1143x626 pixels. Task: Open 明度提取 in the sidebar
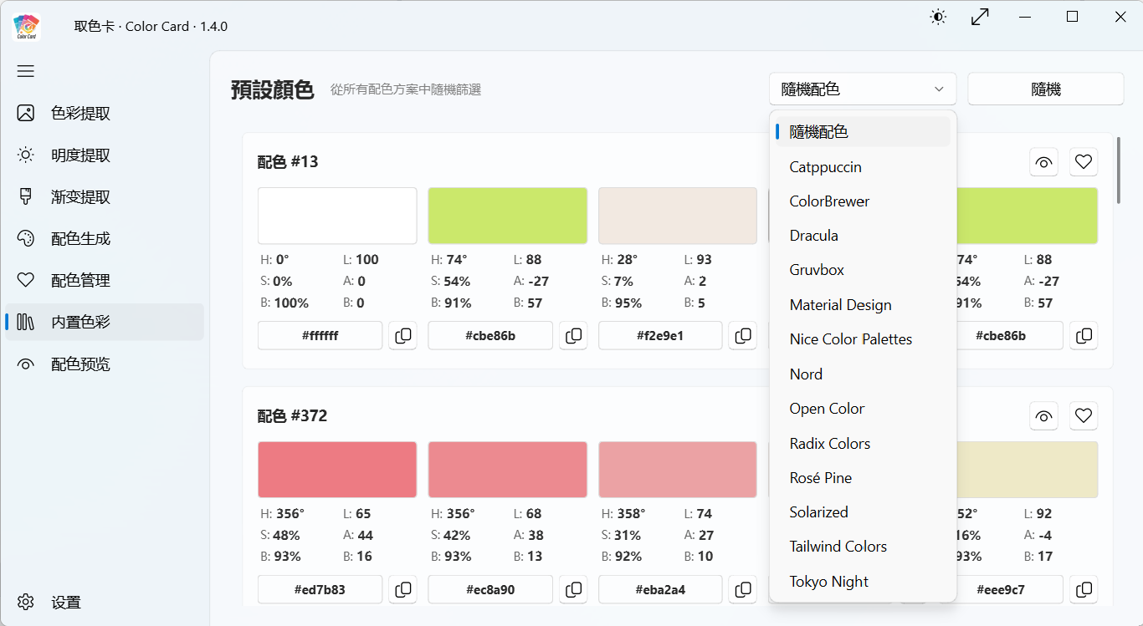(x=80, y=155)
